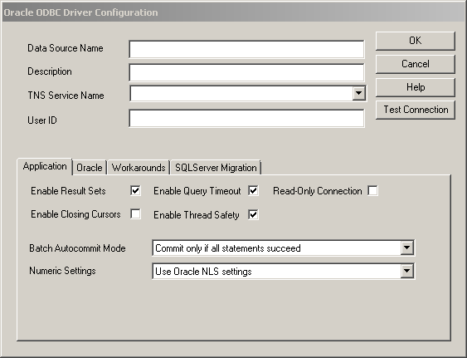Click the 'Enable Result Sets' label text

point(68,191)
